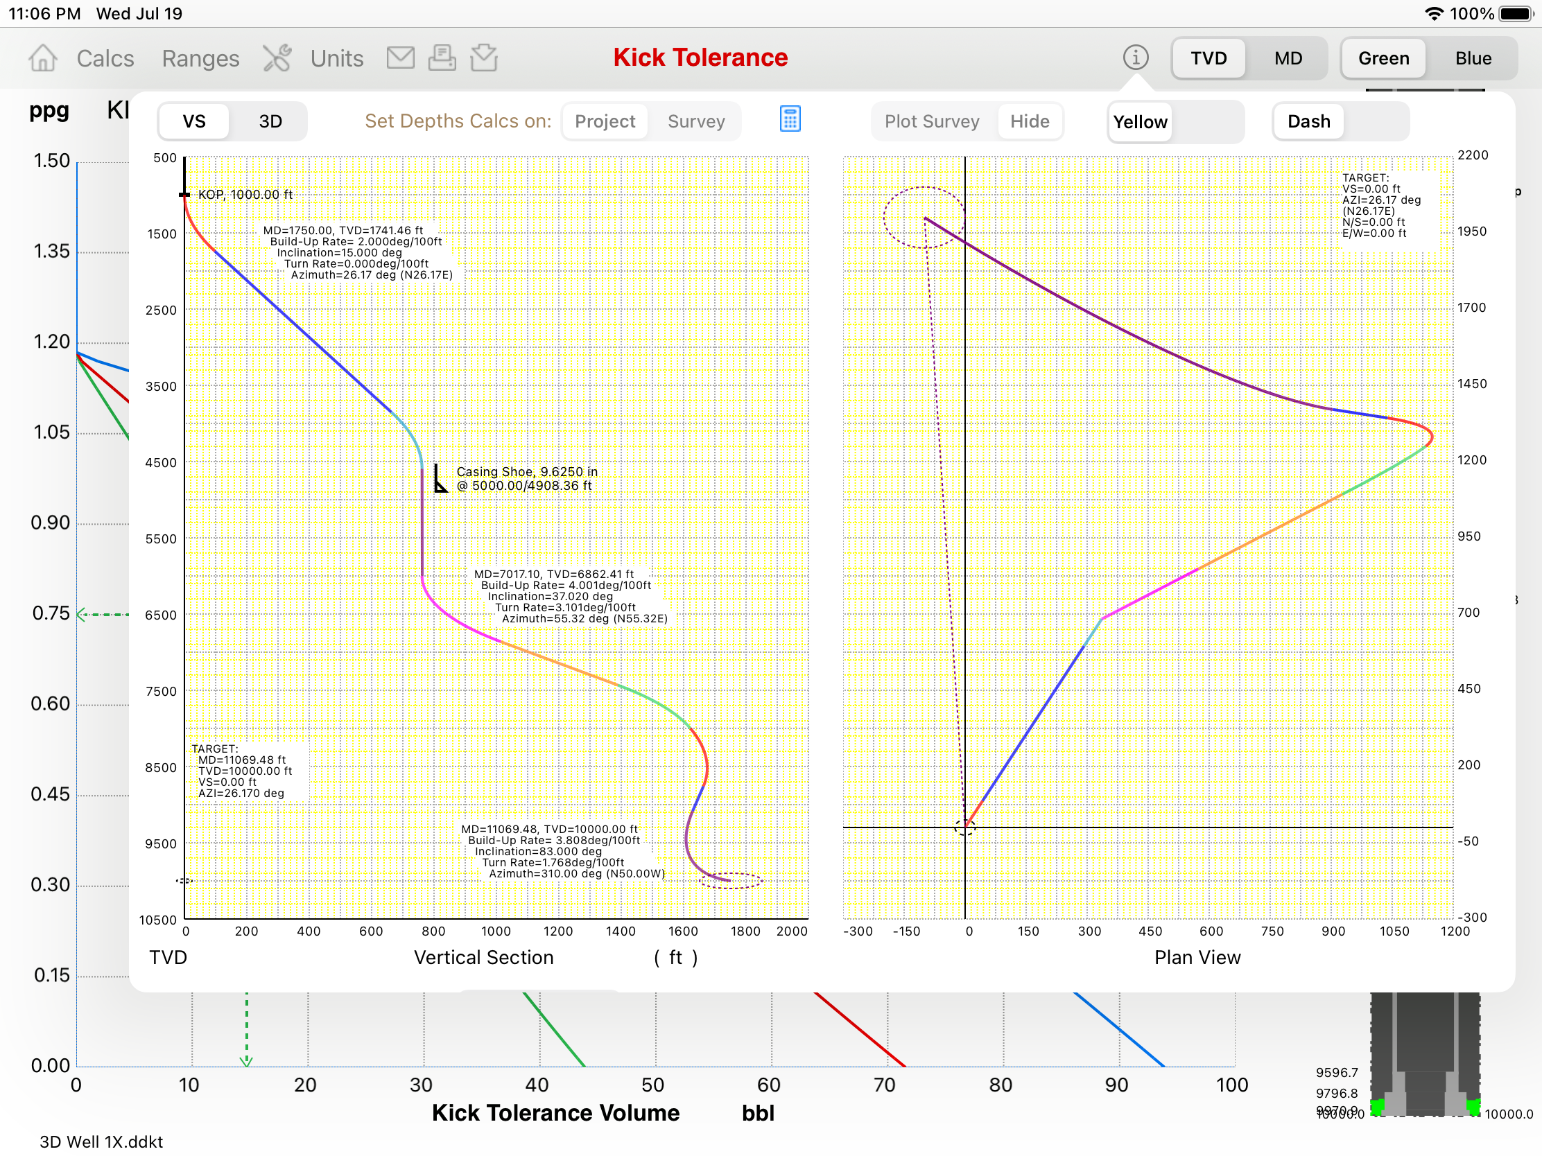Tap the wellbore schematic thumbnail
This screenshot has width=1542, height=1156.
1425,1053
